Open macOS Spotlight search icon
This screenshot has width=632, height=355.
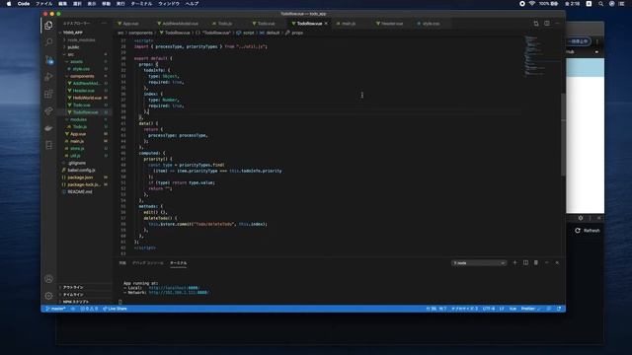pyautogui.click(x=601, y=4)
